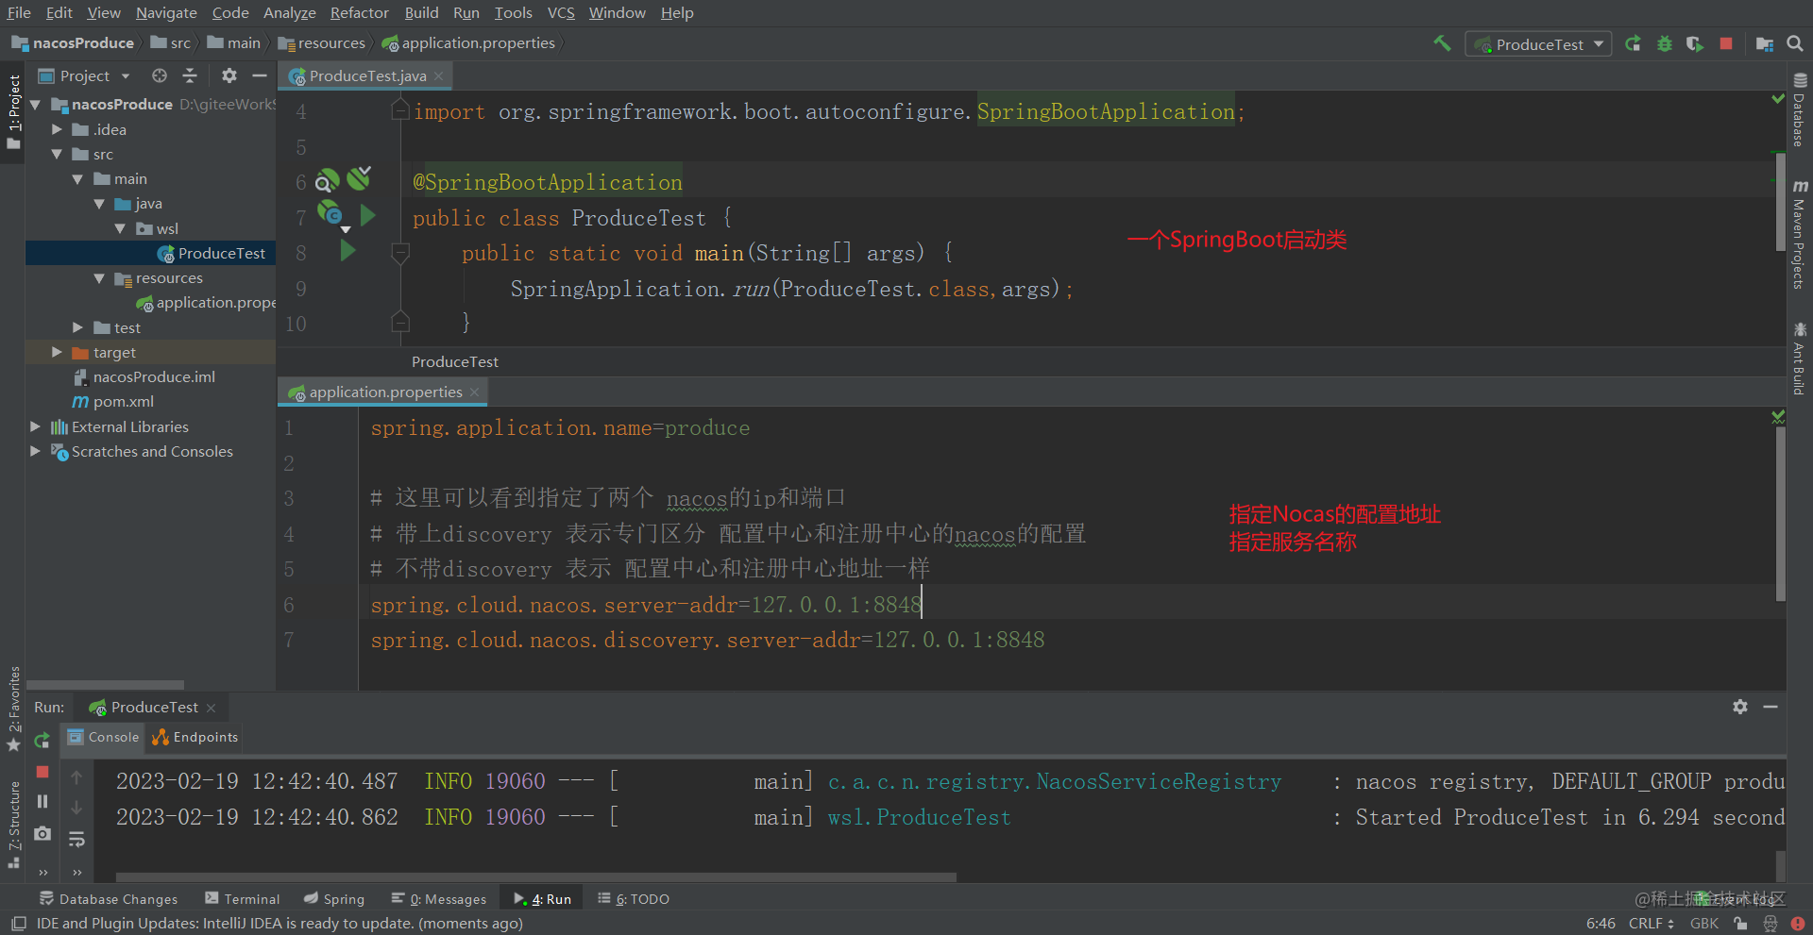Open the Spring tool window
Image resolution: width=1813 pixels, height=935 pixels.
coord(334,899)
